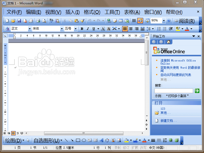Screen dimensions: 204x153
Task: Click the Columns toolbar icon
Action: tap(134, 21)
